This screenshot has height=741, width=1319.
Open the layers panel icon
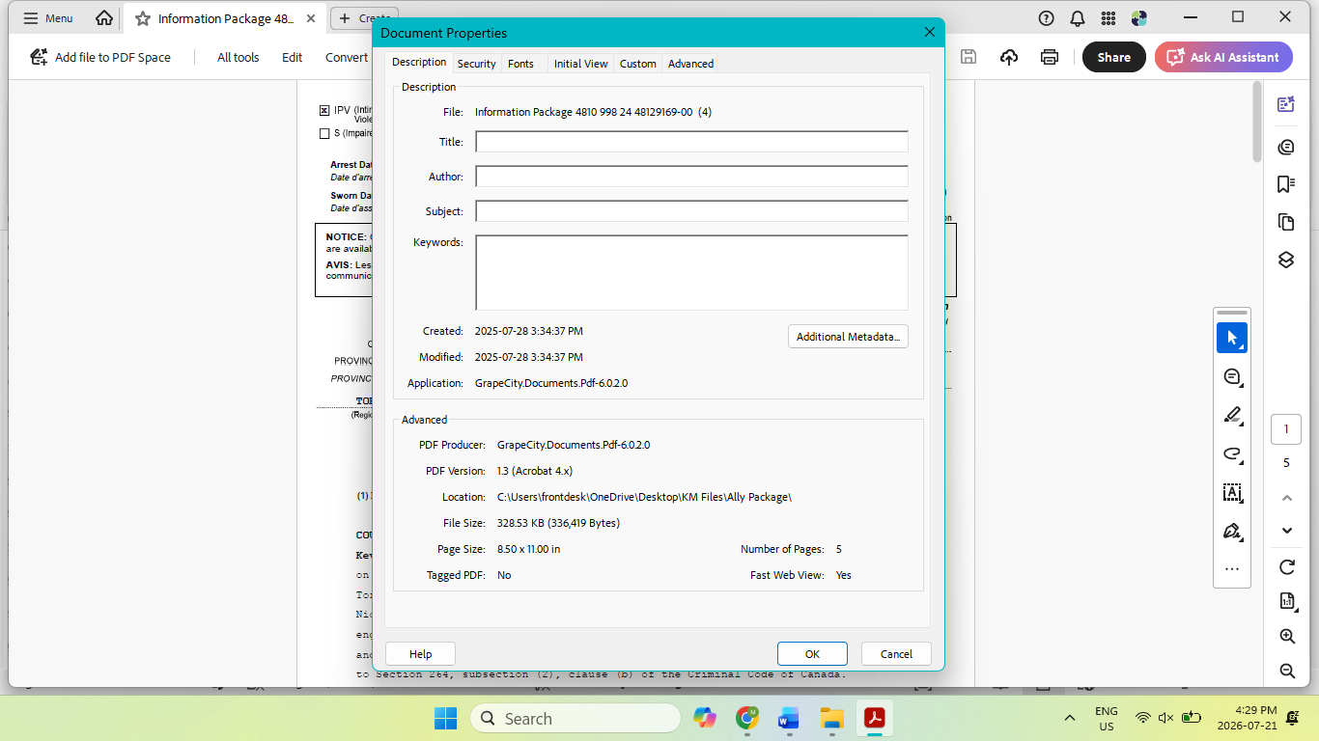[x=1286, y=260]
